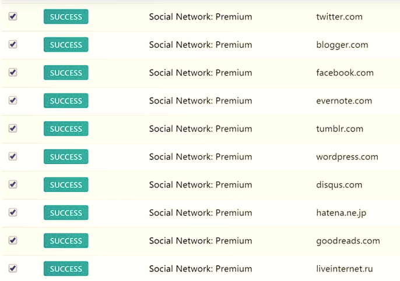Toggle the facebook.com row checkbox

(x=13, y=72)
